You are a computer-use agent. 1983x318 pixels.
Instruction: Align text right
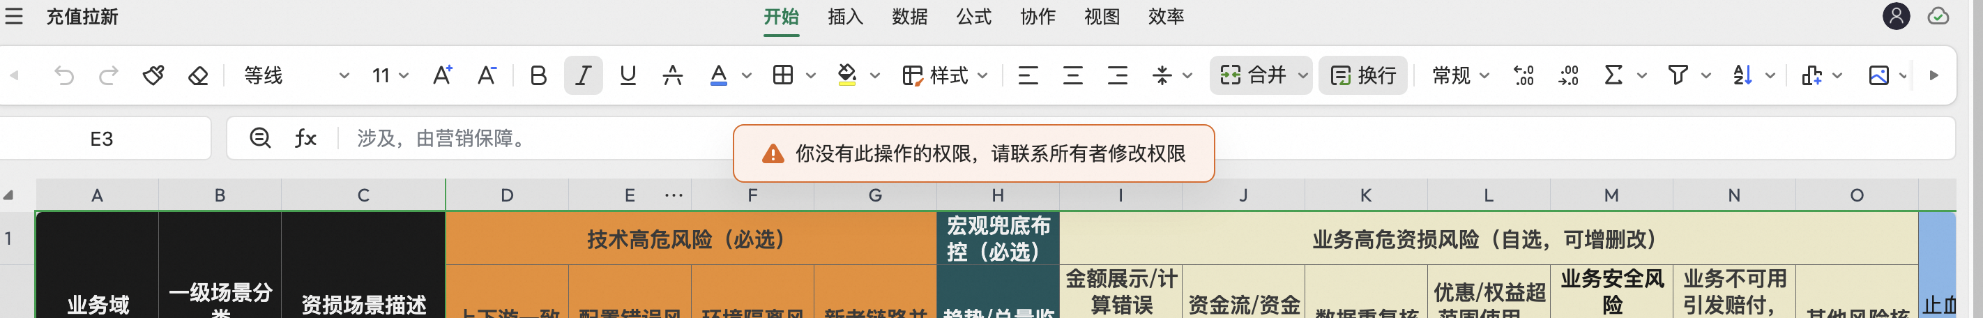tap(1117, 75)
